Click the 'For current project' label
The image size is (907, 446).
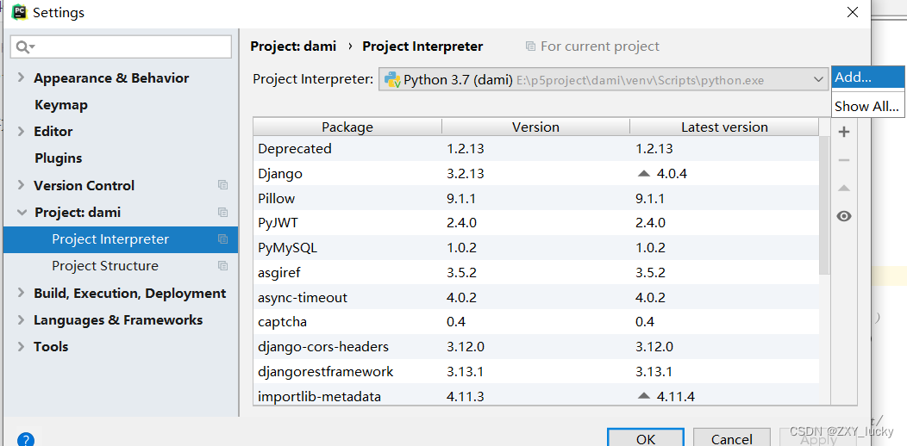pyautogui.click(x=600, y=46)
